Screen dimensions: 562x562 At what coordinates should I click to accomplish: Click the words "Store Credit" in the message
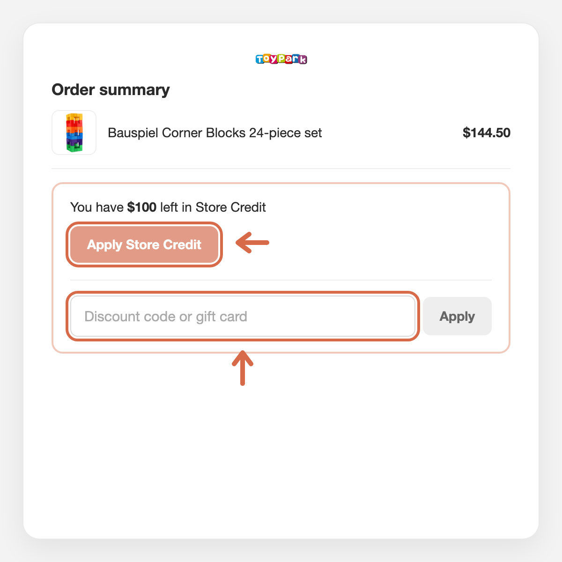click(231, 207)
